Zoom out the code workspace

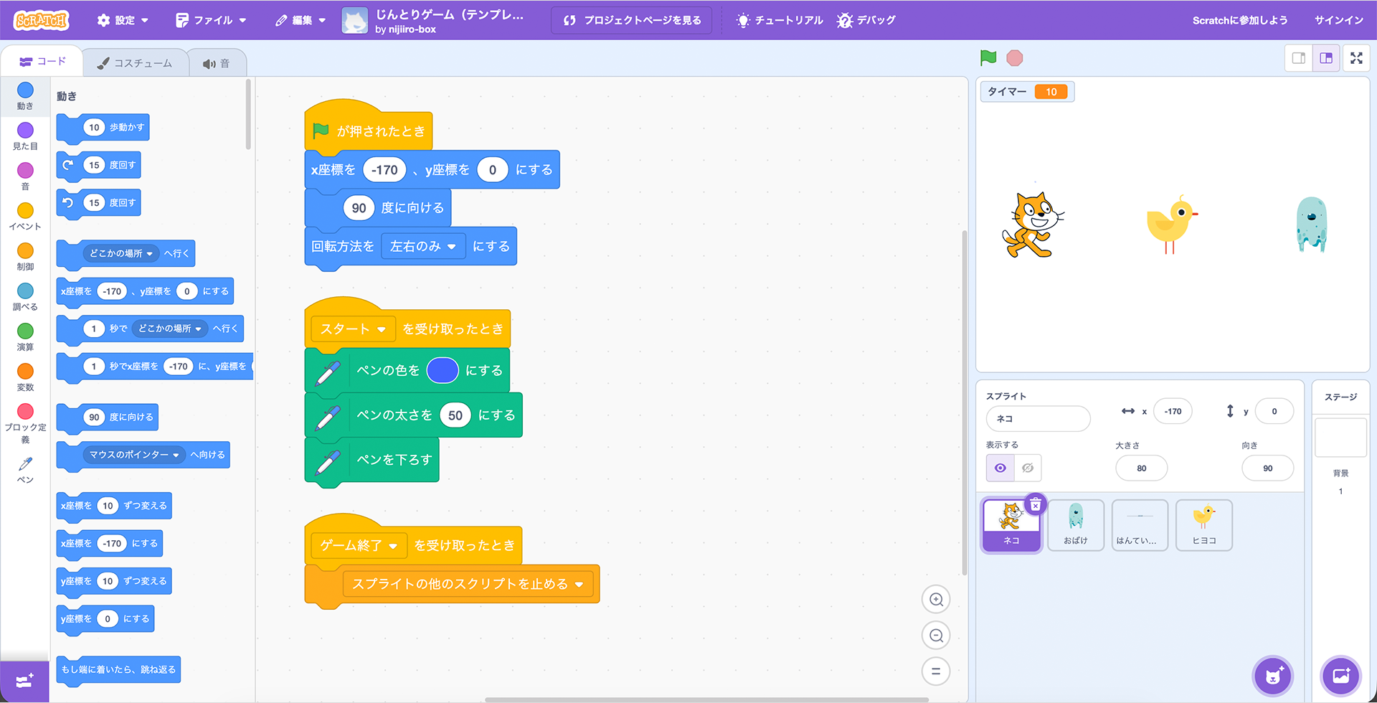point(936,636)
